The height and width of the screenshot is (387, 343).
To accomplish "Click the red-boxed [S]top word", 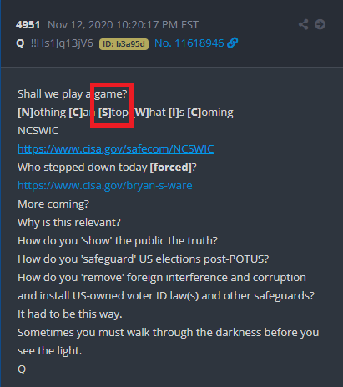I will click(x=113, y=113).
